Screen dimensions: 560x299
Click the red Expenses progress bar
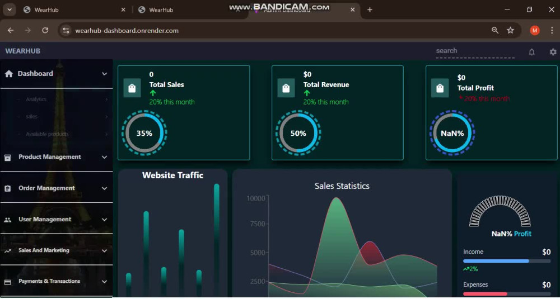507,293
